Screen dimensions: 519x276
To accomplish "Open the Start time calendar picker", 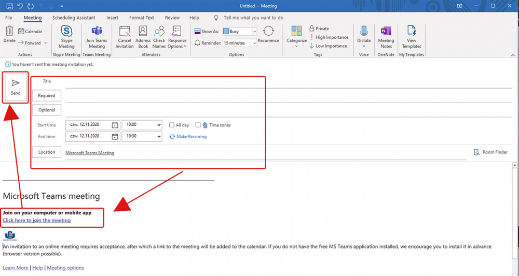I will pos(115,125).
